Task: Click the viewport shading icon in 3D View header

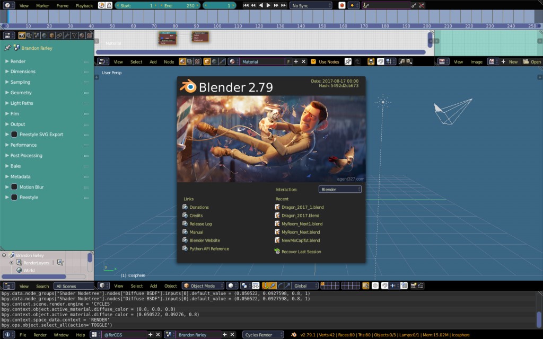Action: pyautogui.click(x=230, y=286)
